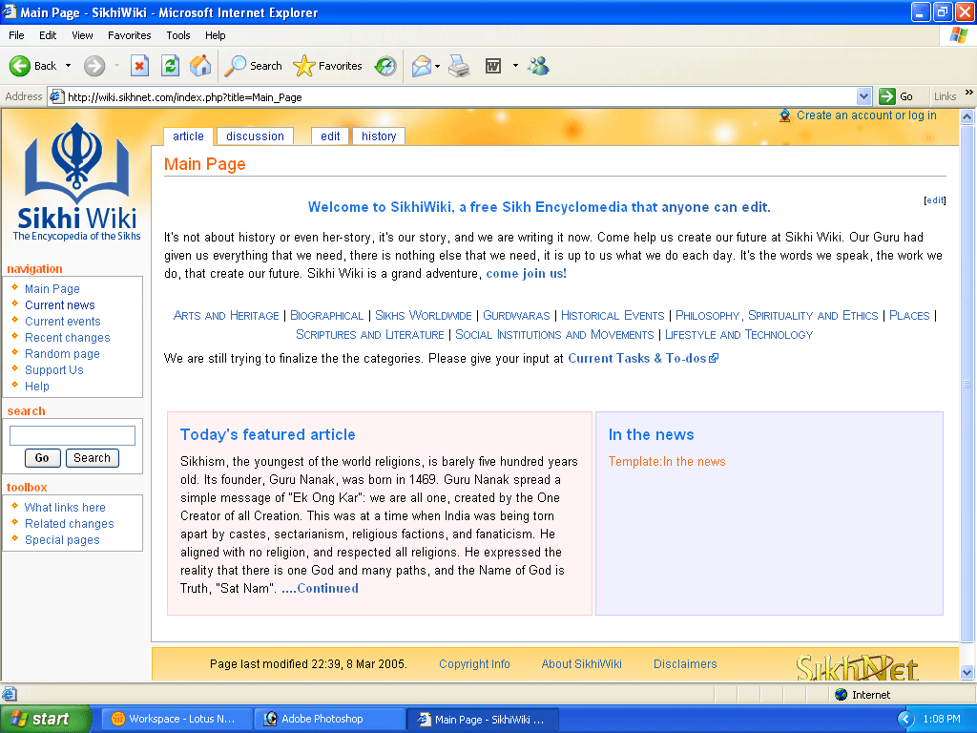This screenshot has width=977, height=733.
Task: Click the section [edit] link
Action: (935, 200)
